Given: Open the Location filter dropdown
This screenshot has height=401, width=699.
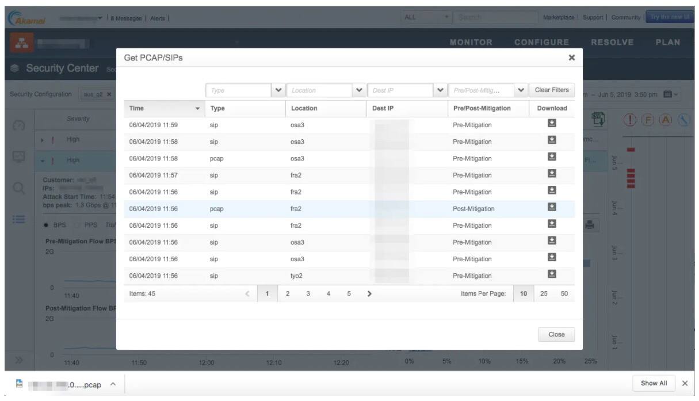Looking at the screenshot, I should tap(360, 90).
